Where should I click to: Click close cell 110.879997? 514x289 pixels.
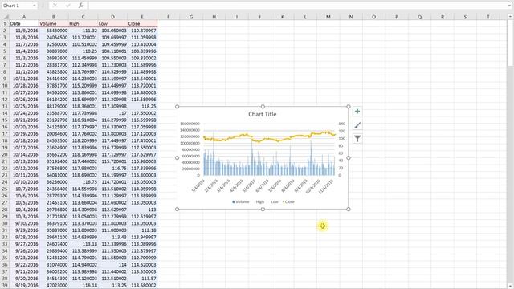pos(142,31)
